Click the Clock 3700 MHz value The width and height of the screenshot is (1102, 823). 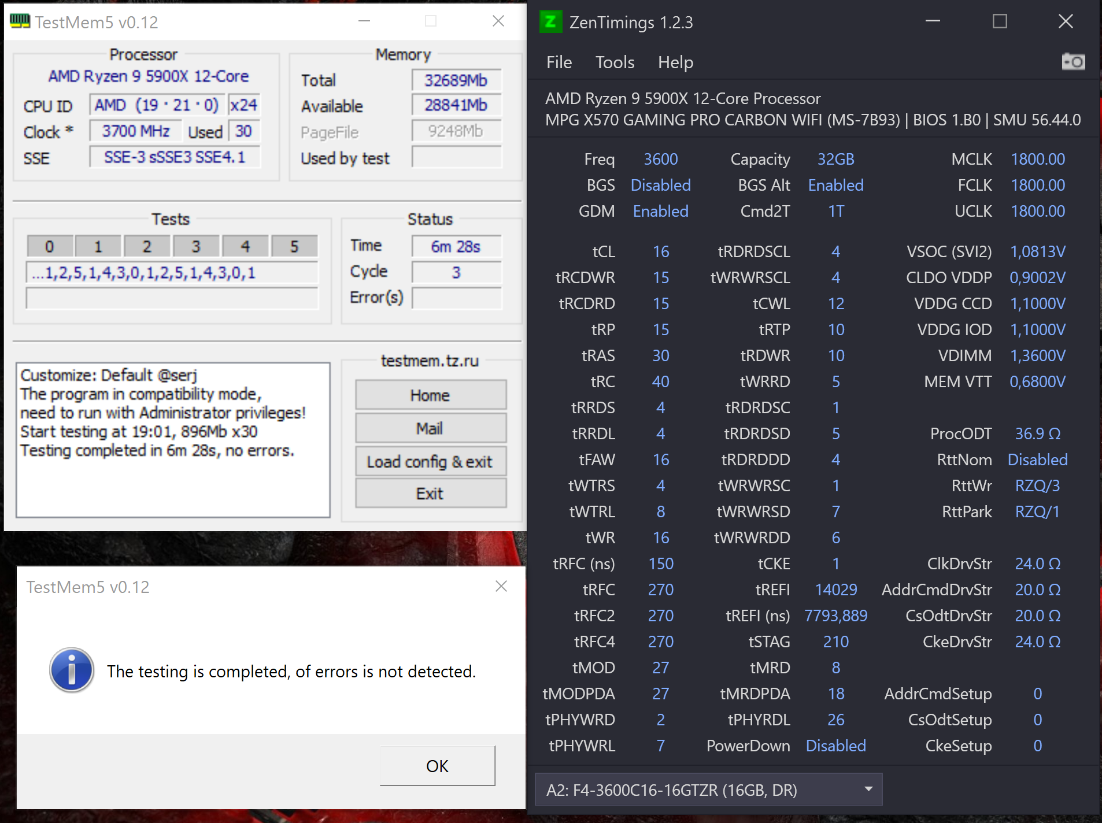pyautogui.click(x=136, y=131)
